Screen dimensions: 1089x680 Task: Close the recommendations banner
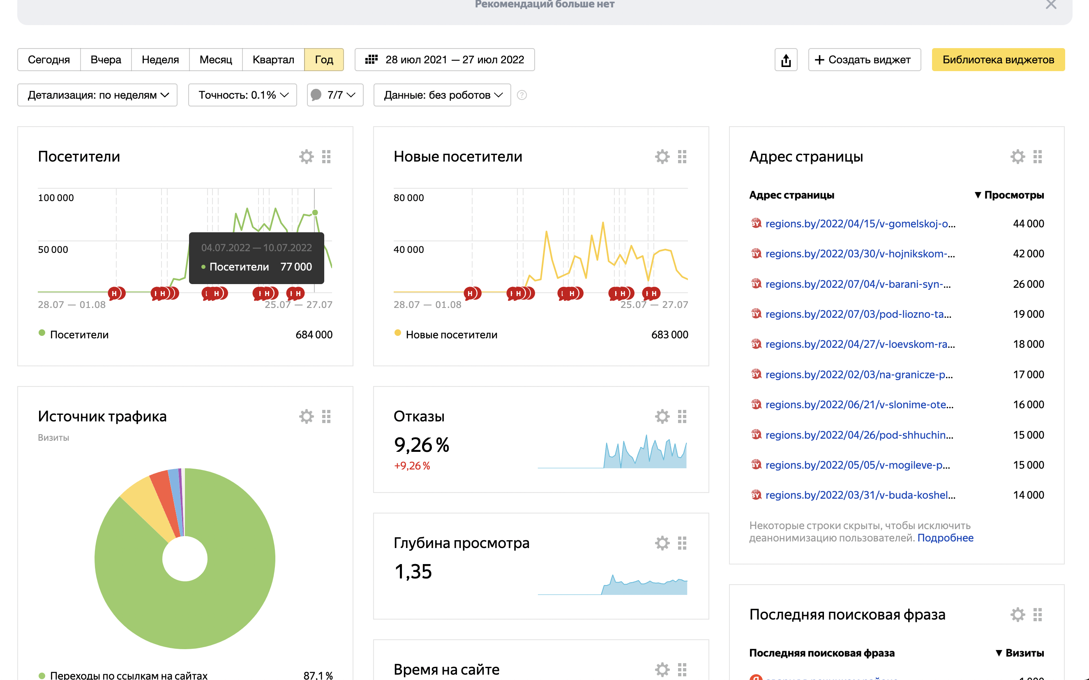click(1051, 5)
